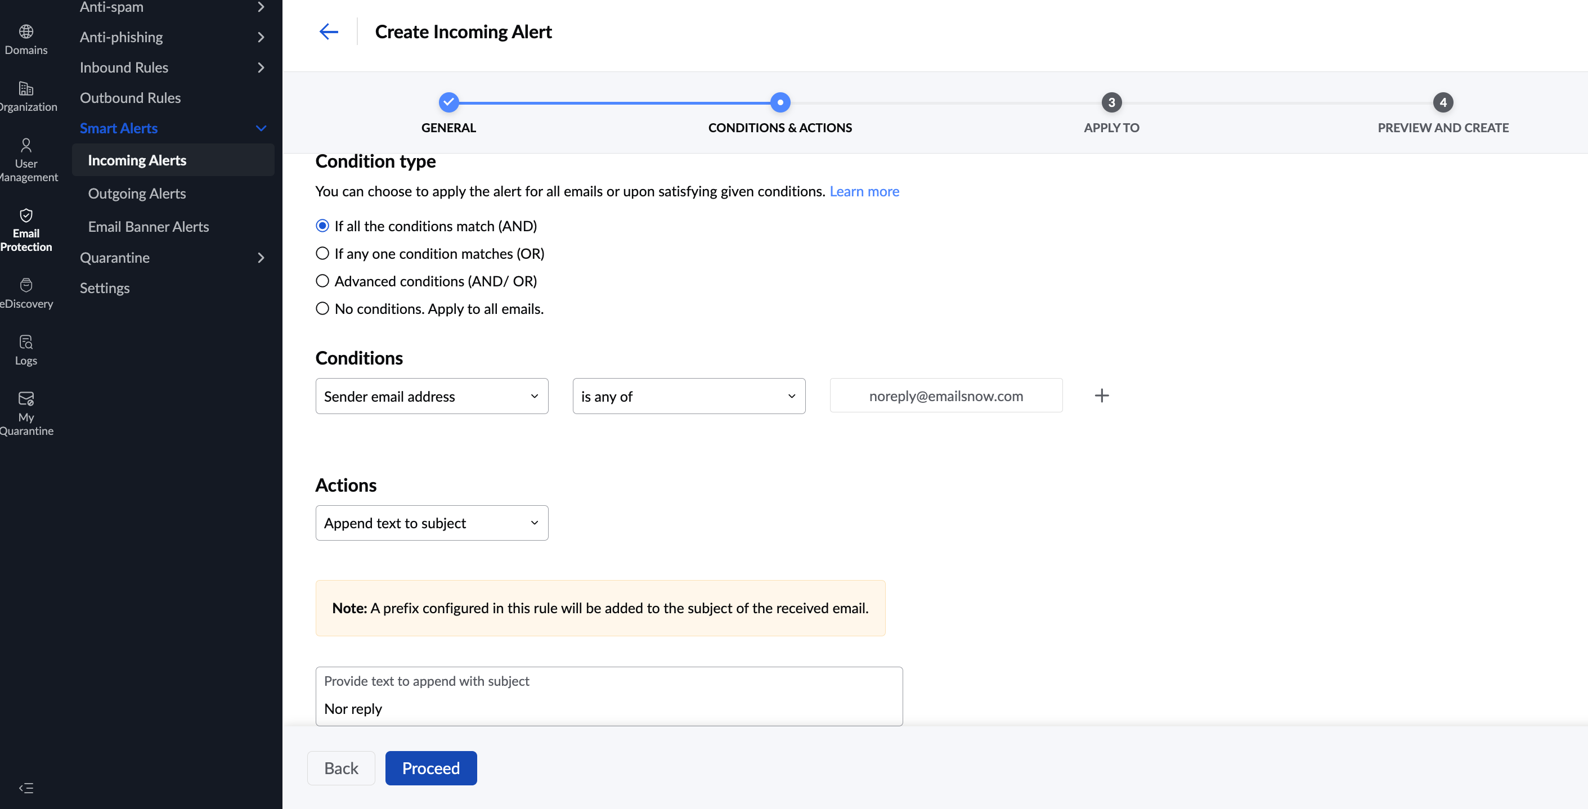Viewport: 1588px width, 809px height.
Task: Open the Learn more link
Action: pyautogui.click(x=864, y=191)
